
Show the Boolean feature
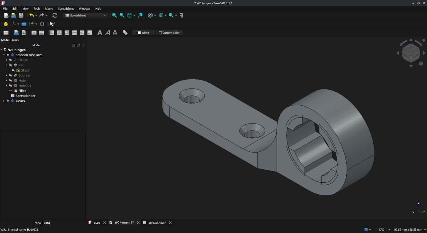(10, 76)
